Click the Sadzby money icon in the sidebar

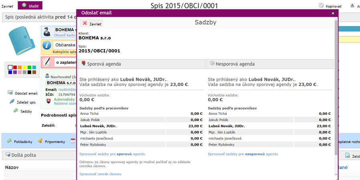(16, 111)
